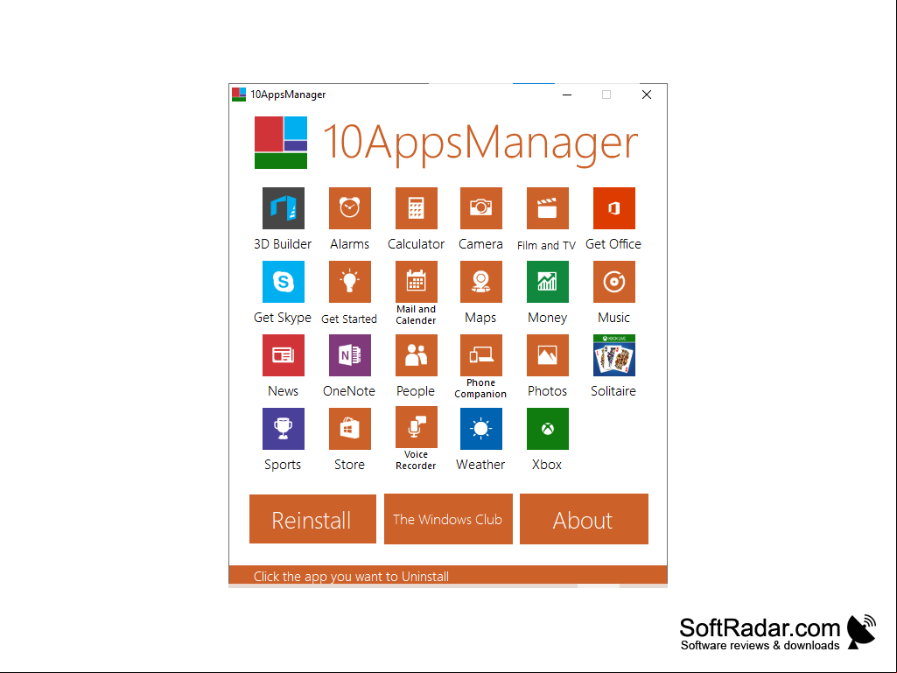Choose the Mail and Calender icon

[416, 282]
